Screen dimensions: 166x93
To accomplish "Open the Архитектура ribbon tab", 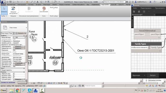I will tap(11, 5).
